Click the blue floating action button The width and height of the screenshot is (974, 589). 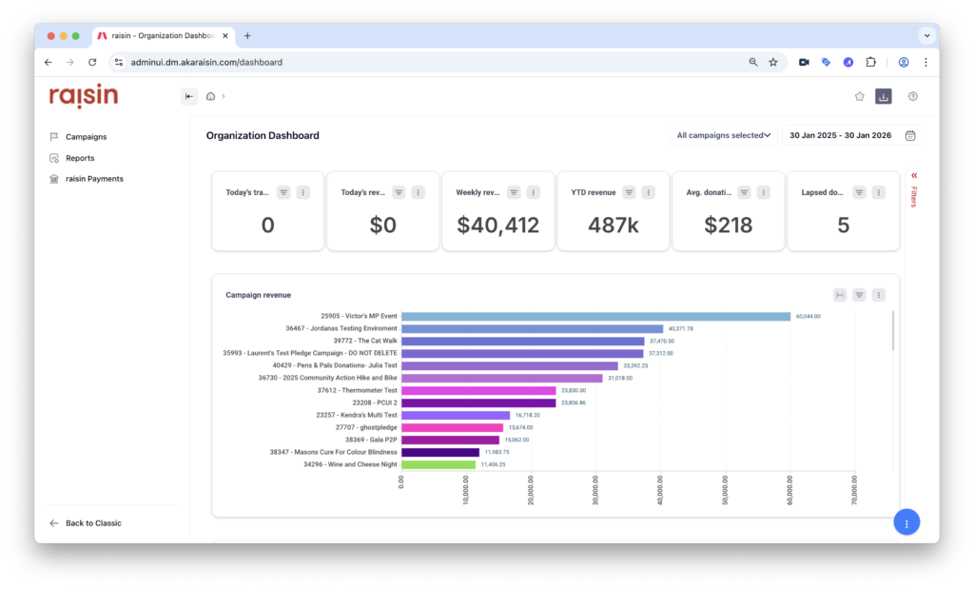click(906, 523)
